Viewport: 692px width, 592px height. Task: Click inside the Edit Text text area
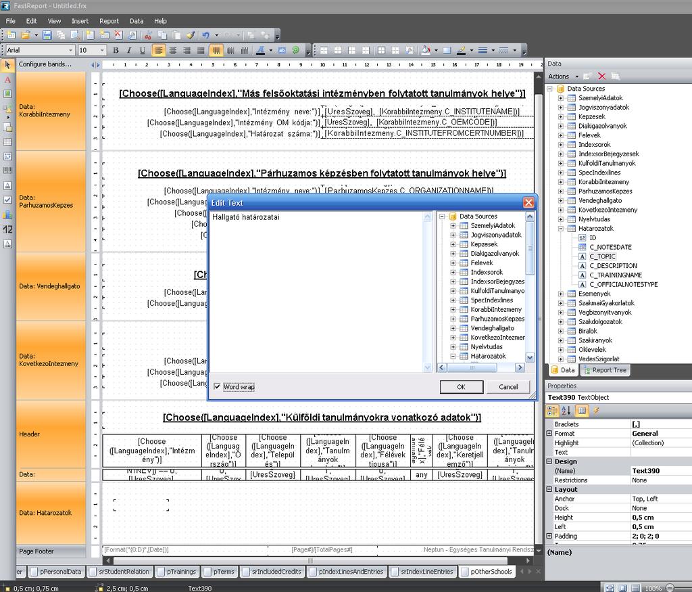point(316,292)
